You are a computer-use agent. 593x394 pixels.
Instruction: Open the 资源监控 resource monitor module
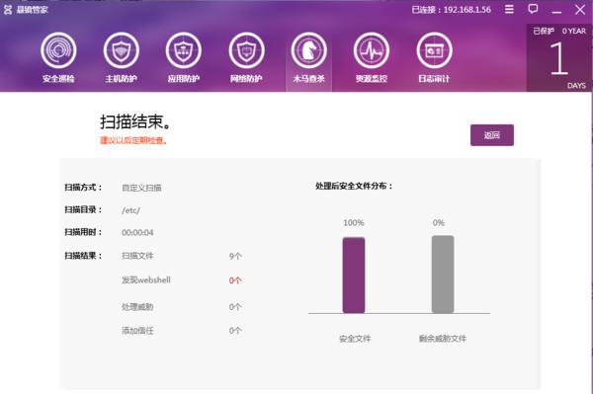(372, 58)
